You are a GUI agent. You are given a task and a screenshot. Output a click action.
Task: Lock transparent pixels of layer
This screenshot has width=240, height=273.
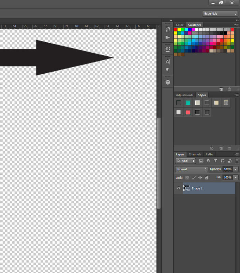coord(187,177)
